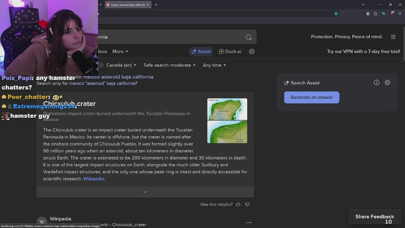
Task: Follow the VPN 7-day free trial link
Action: [364, 51]
